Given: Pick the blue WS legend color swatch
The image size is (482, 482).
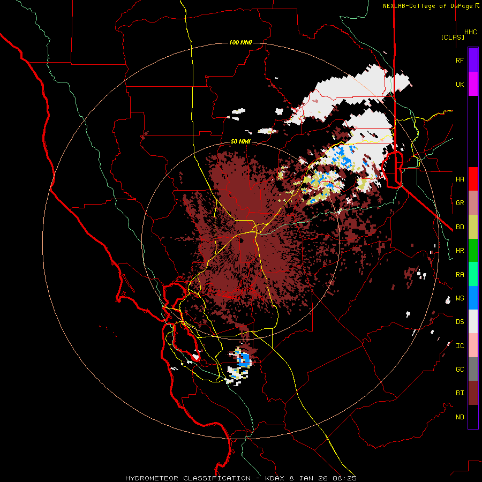Looking at the screenshot, I should click(473, 298).
